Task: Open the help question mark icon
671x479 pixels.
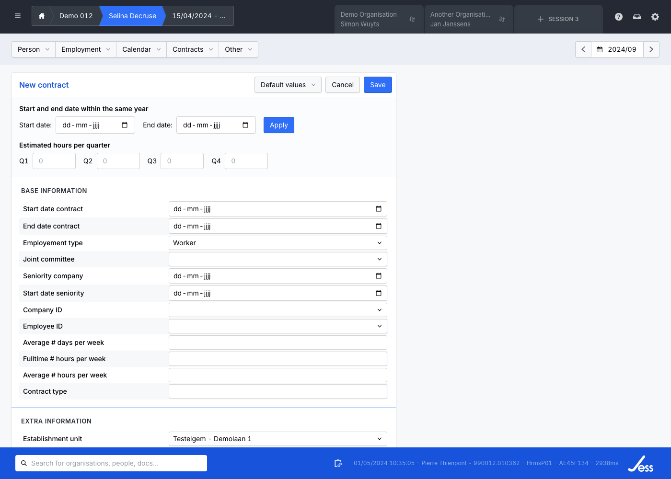Action: pyautogui.click(x=619, y=17)
